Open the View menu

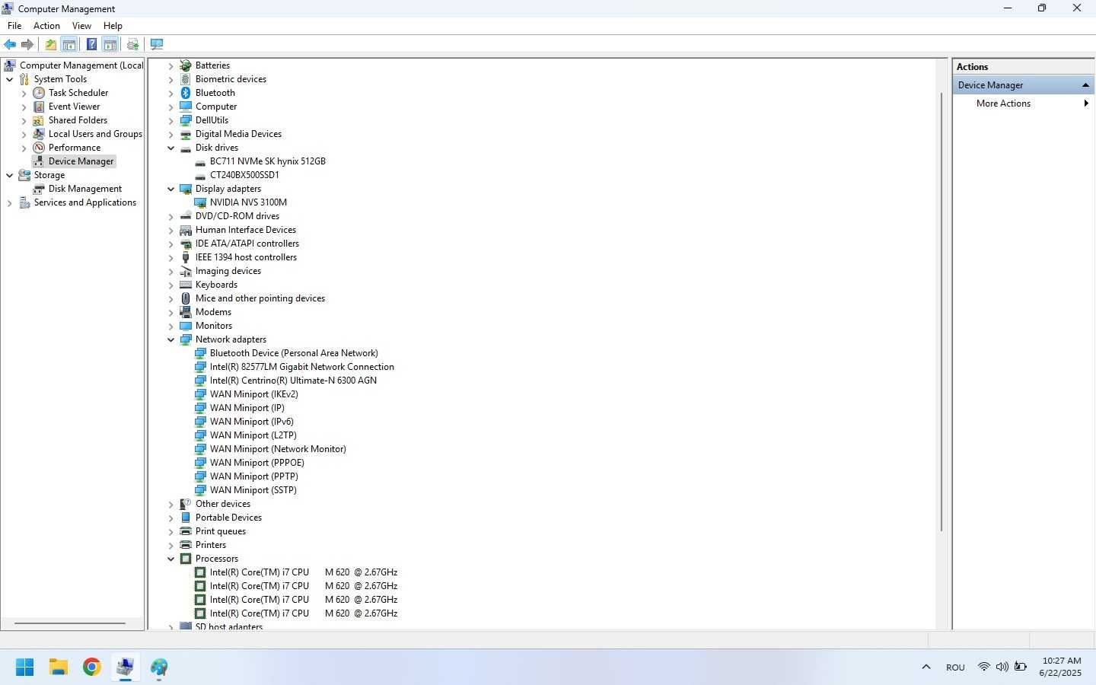pos(81,25)
